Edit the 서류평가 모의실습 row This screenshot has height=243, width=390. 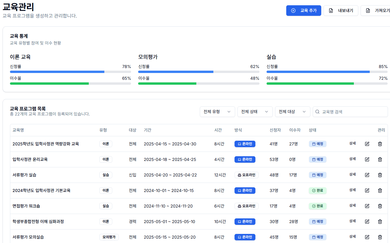pos(367,237)
